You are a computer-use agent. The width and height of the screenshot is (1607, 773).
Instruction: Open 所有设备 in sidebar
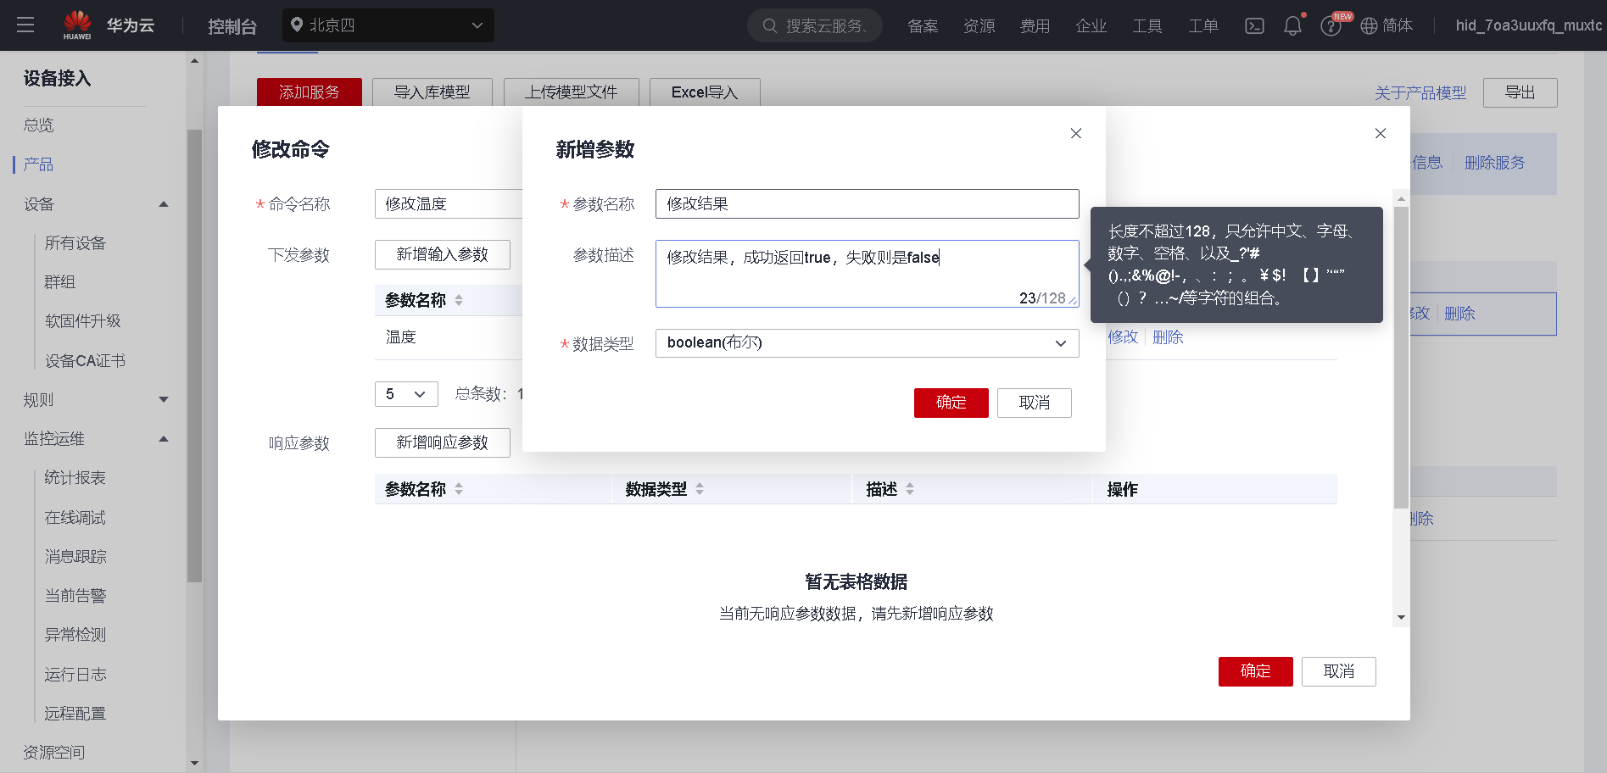75,243
